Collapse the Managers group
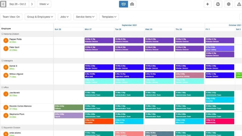The height and width of the screenshot is (136, 242). pos(3,61)
